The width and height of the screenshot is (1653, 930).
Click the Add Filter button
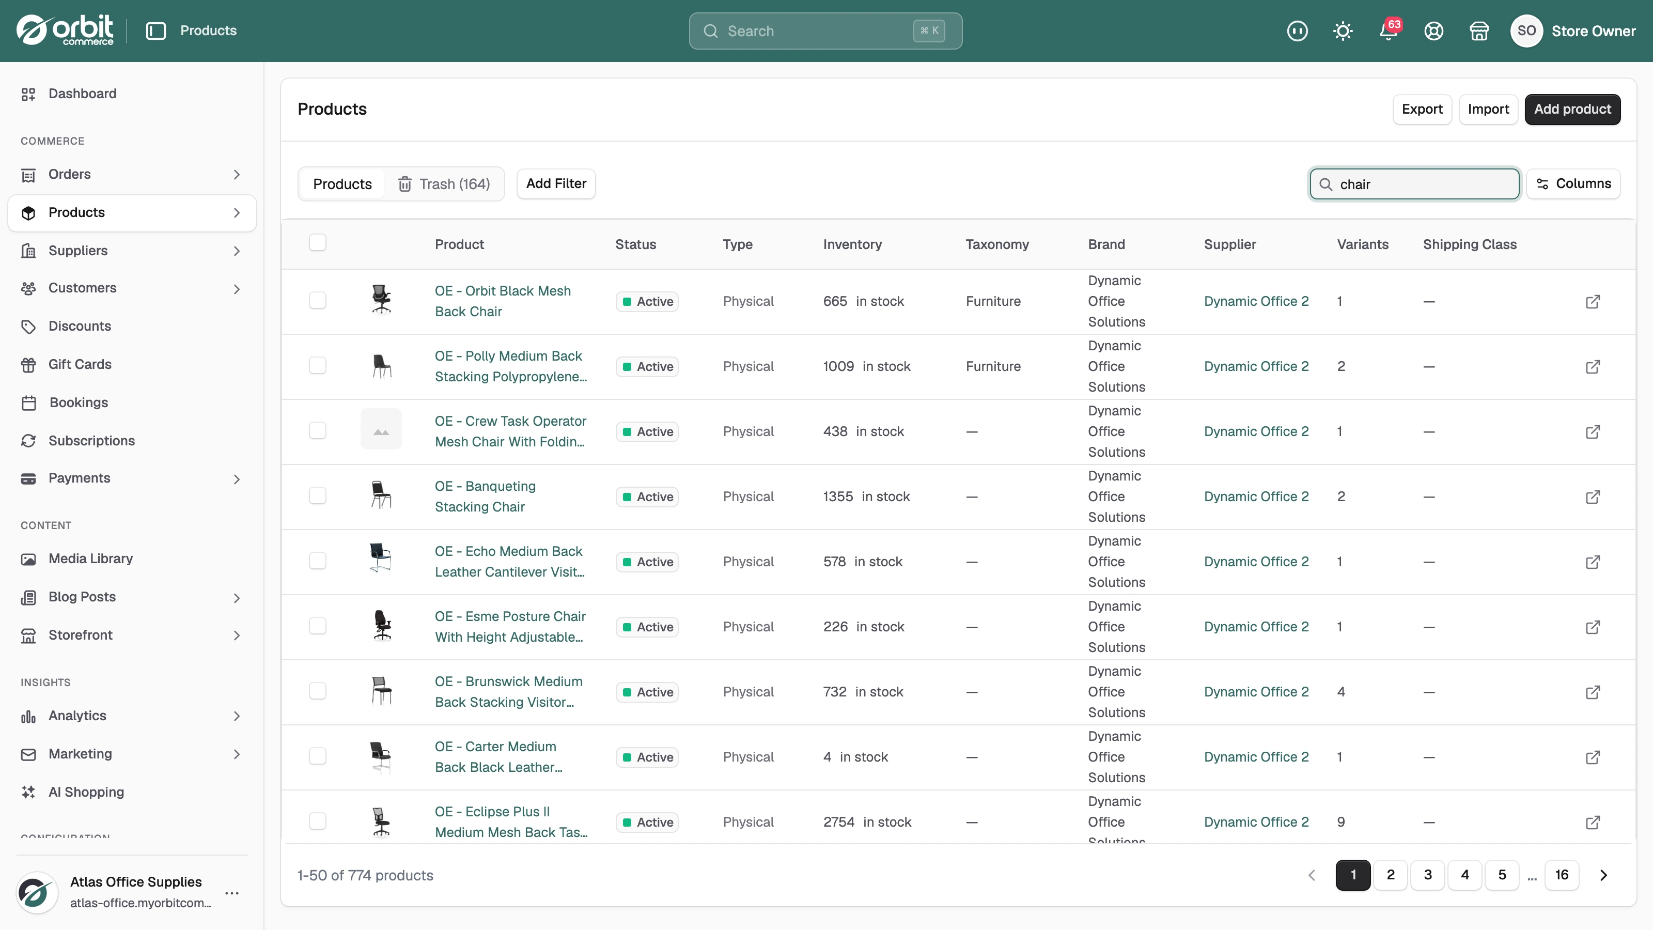tap(556, 183)
